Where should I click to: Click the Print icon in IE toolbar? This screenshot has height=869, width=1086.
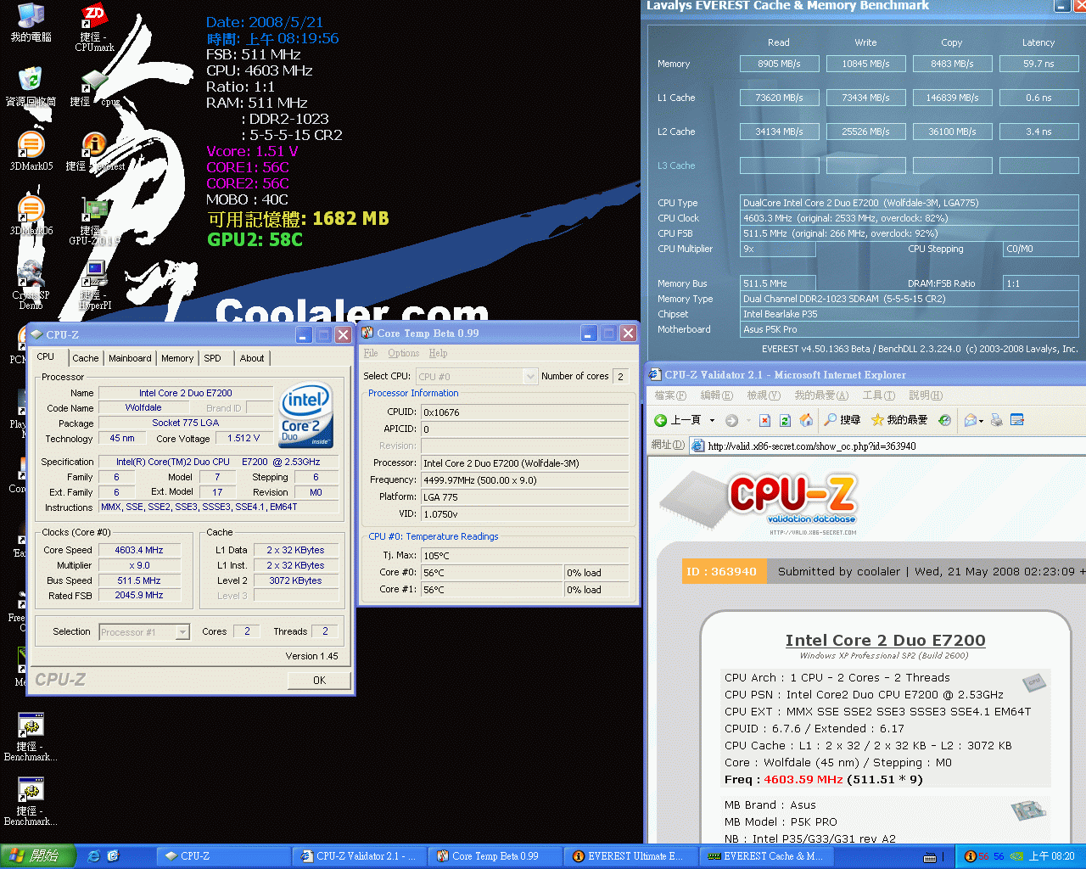pos(997,420)
